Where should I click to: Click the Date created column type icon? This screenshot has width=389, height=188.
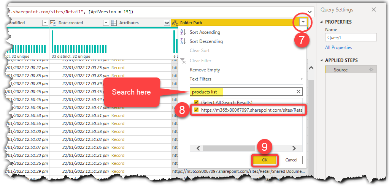pyautogui.click(x=53, y=23)
